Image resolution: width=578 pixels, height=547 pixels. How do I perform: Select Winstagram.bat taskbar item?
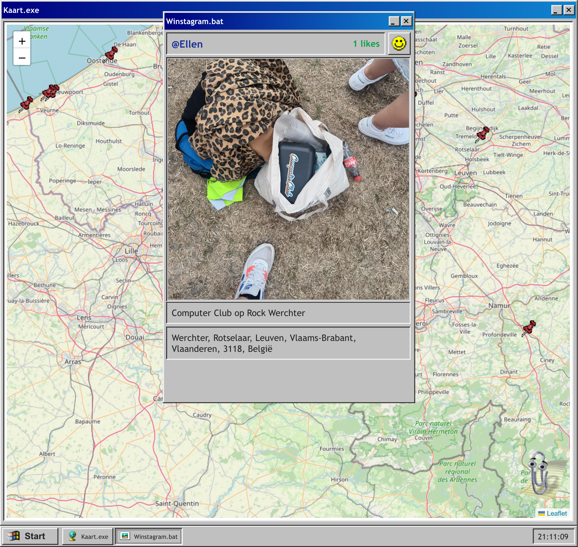149,536
